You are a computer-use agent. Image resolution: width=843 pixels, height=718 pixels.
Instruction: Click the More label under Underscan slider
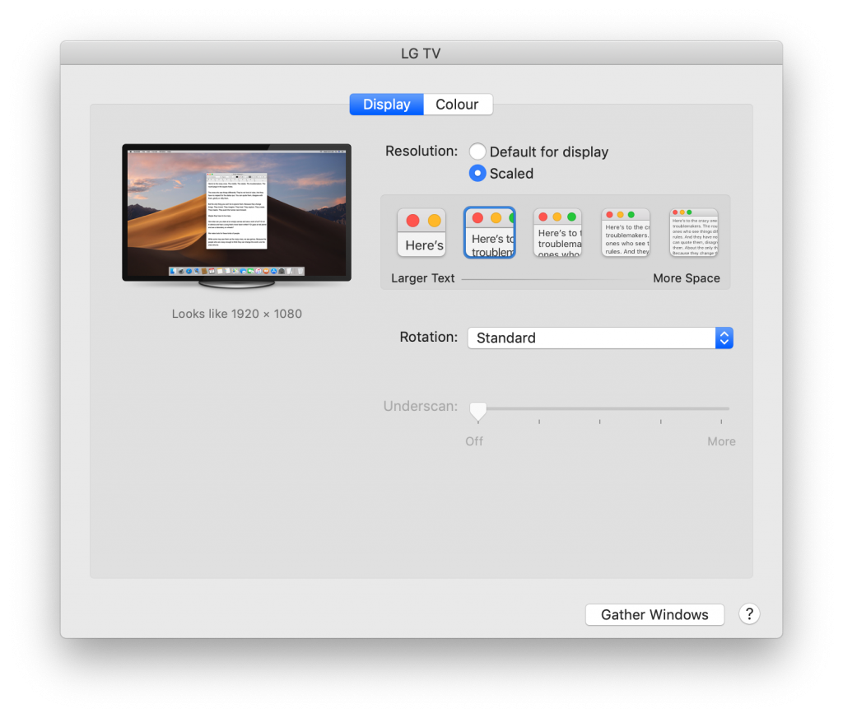click(x=720, y=441)
